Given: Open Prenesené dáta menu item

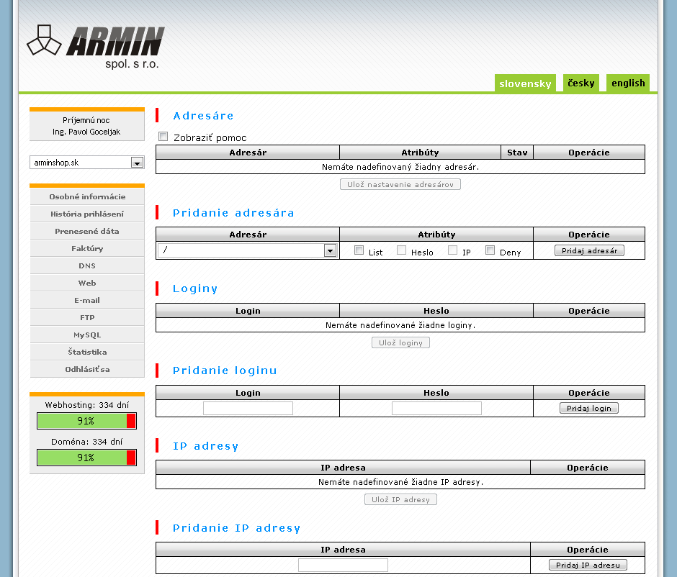Looking at the screenshot, I should (x=87, y=231).
